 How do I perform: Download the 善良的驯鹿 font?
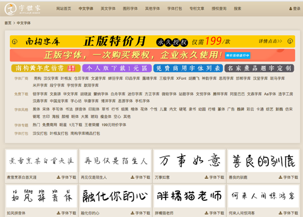coord(289,177)
